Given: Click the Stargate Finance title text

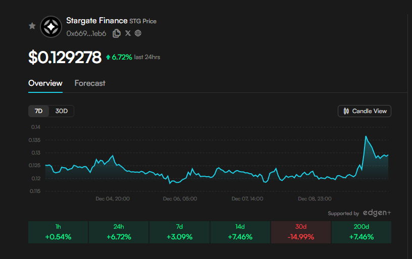Looking at the screenshot, I should (97, 21).
